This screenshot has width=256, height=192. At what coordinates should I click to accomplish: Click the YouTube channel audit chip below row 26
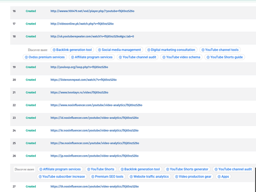click(233, 169)
